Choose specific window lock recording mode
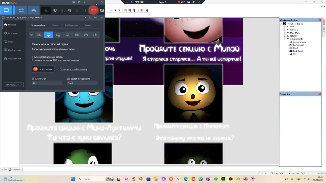 coord(58,35)
